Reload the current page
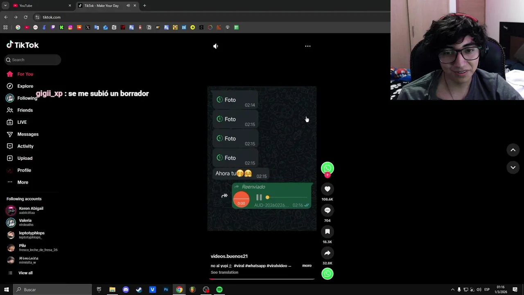524x295 pixels. click(25, 17)
